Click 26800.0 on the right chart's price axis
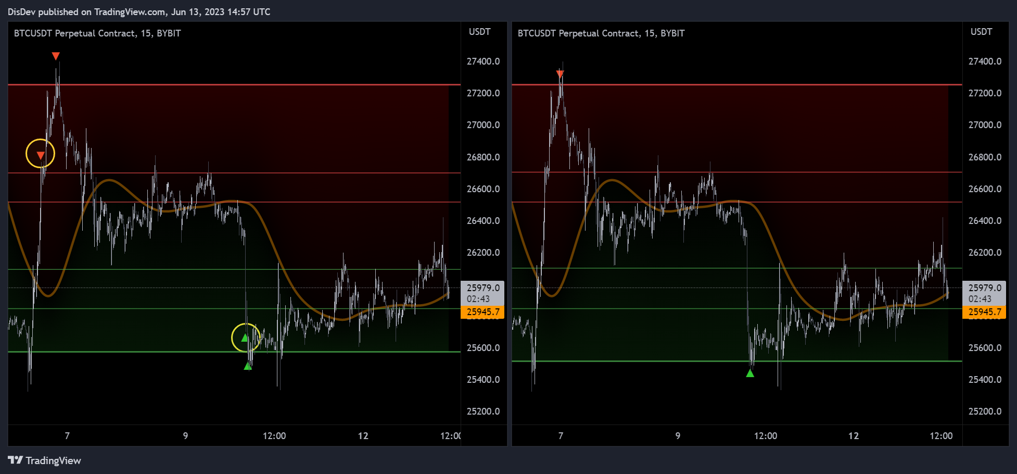The image size is (1017, 474). [985, 157]
